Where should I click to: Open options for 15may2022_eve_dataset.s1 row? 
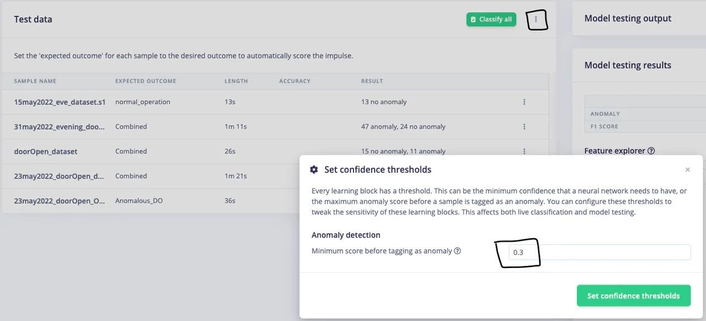[524, 102]
